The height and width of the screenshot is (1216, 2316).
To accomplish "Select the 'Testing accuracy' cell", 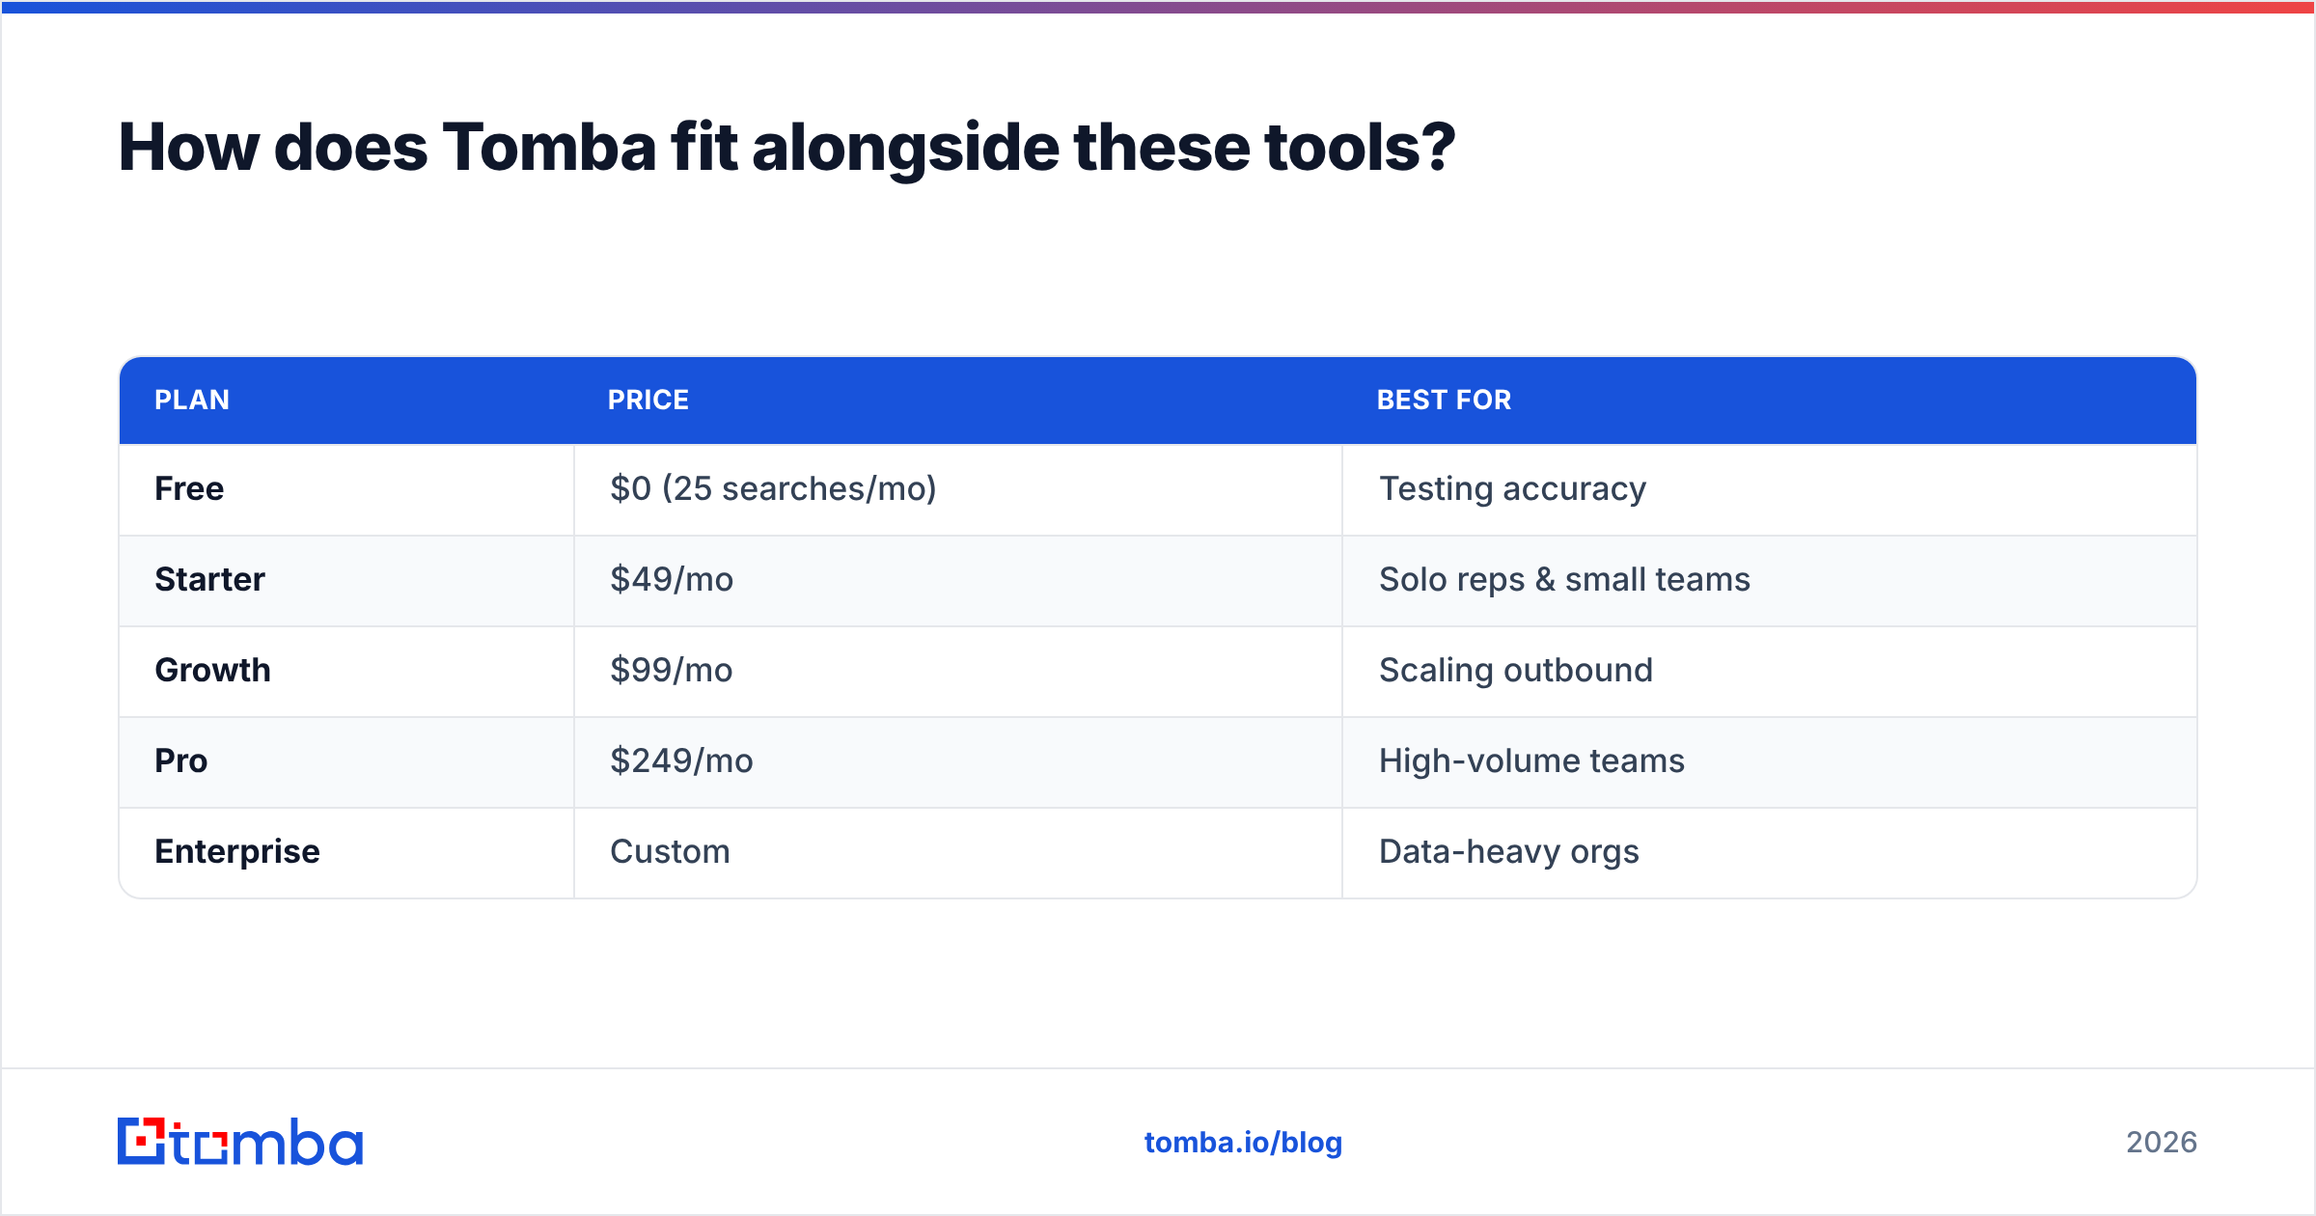I will click(1770, 489).
